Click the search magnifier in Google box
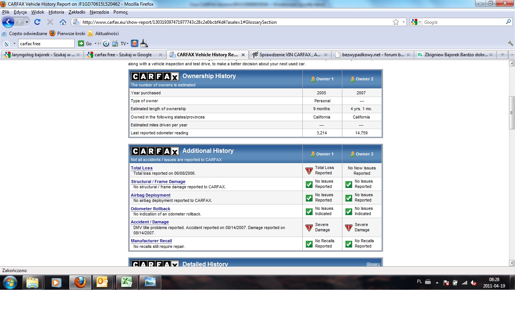 coord(508,22)
